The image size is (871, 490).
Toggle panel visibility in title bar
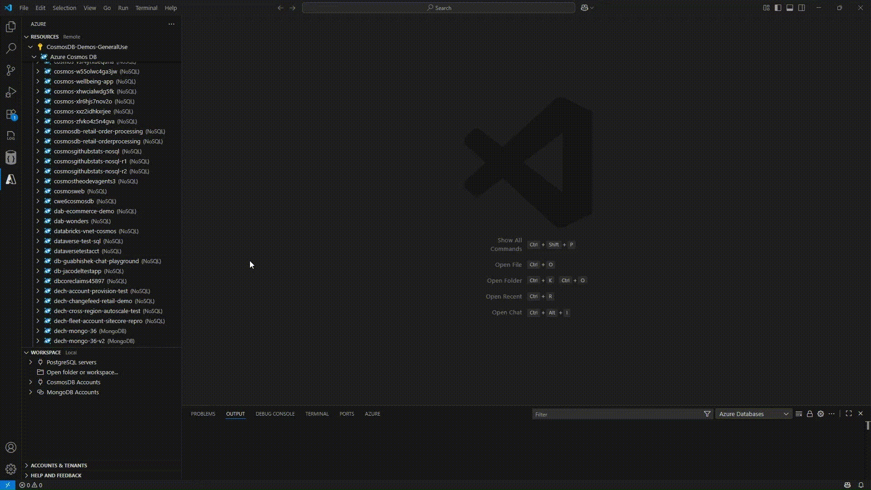[x=790, y=8]
